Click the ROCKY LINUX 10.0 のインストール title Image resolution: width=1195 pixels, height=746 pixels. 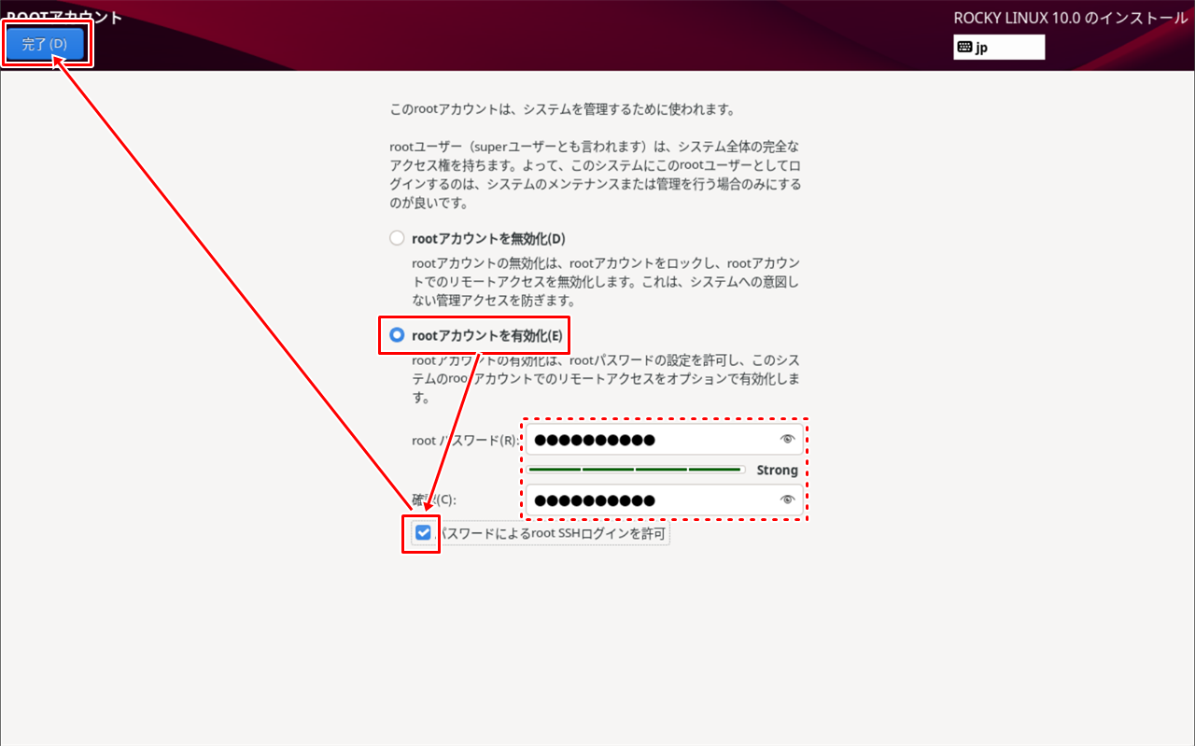1071,17
